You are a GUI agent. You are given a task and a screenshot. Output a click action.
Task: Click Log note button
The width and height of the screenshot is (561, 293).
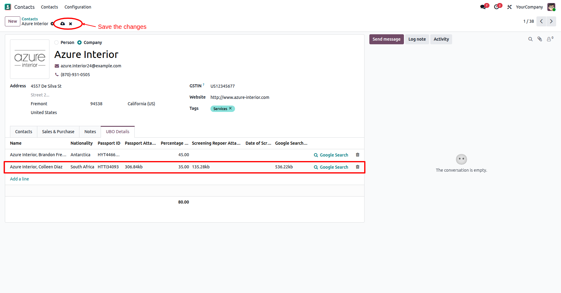(x=417, y=39)
